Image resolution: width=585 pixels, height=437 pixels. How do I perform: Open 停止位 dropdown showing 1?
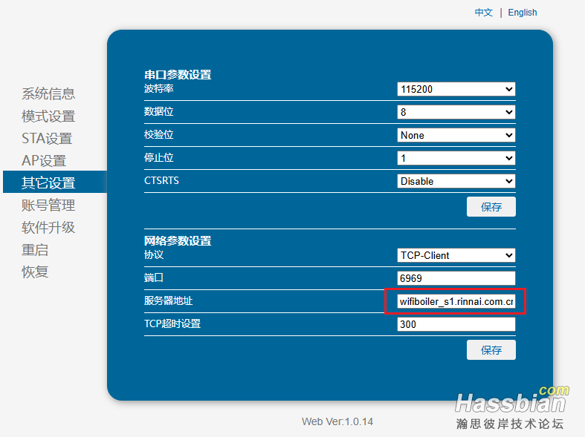tap(456, 158)
